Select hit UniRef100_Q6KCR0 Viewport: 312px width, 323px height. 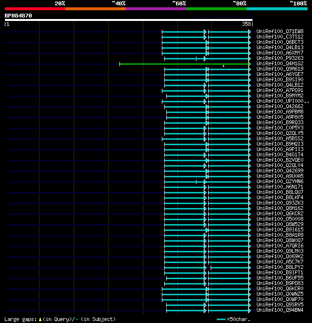click(x=280, y=288)
